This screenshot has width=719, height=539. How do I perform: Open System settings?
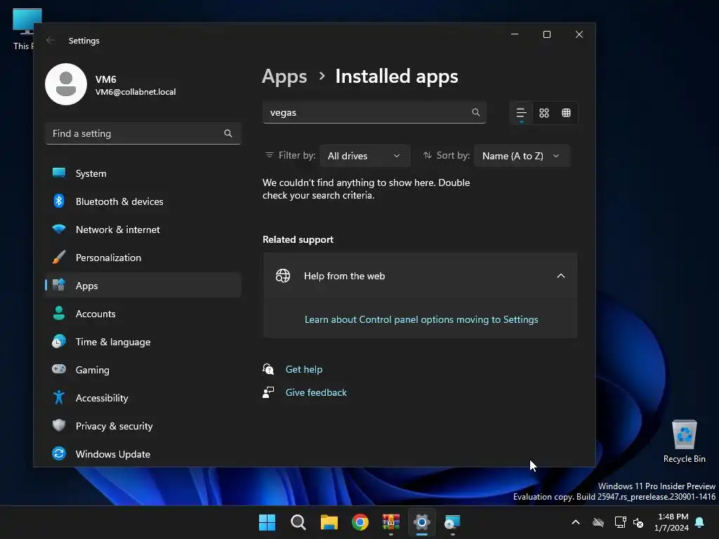(143, 173)
